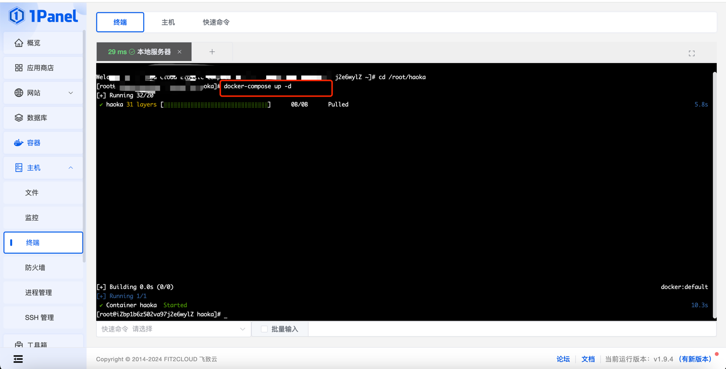Click the 1Panel logo icon
The width and height of the screenshot is (726, 369).
tap(17, 16)
